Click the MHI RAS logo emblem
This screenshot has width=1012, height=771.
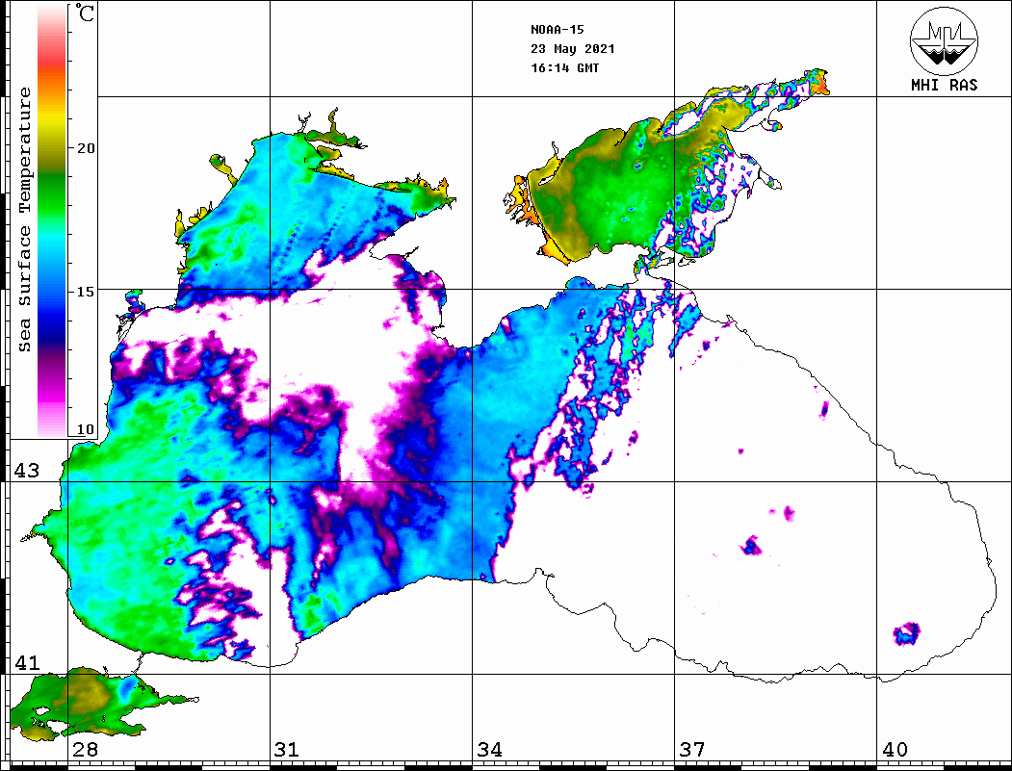[x=945, y=40]
